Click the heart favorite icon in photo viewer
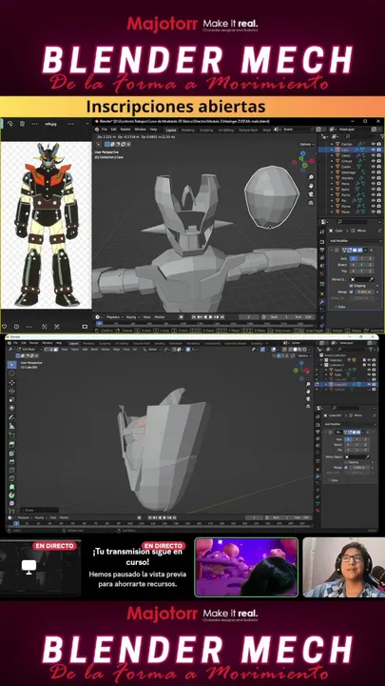 tap(5, 327)
